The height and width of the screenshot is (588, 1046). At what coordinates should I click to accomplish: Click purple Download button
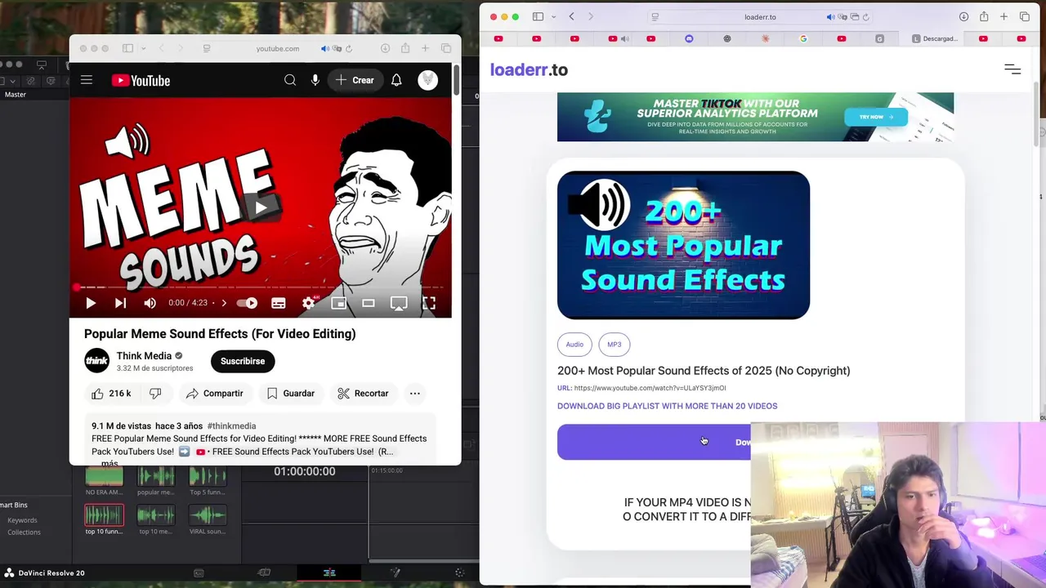[654, 442]
